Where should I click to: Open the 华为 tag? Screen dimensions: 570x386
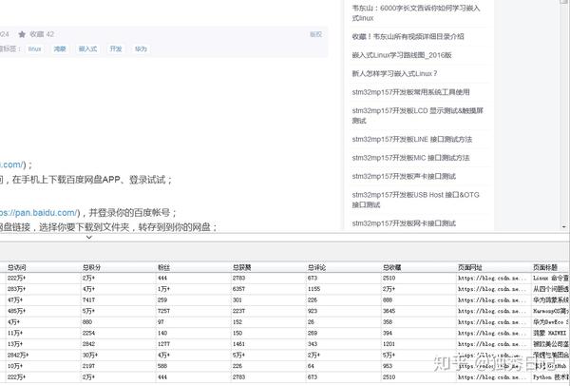click(x=141, y=48)
